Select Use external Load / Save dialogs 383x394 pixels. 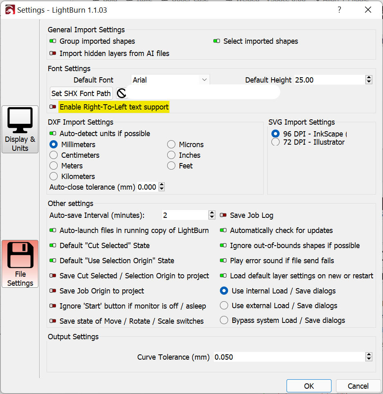coord(224,306)
